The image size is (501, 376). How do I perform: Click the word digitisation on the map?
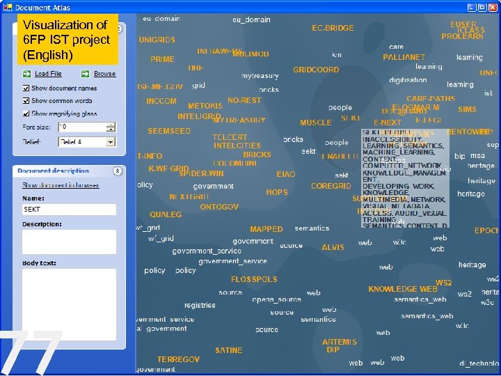coord(408,80)
